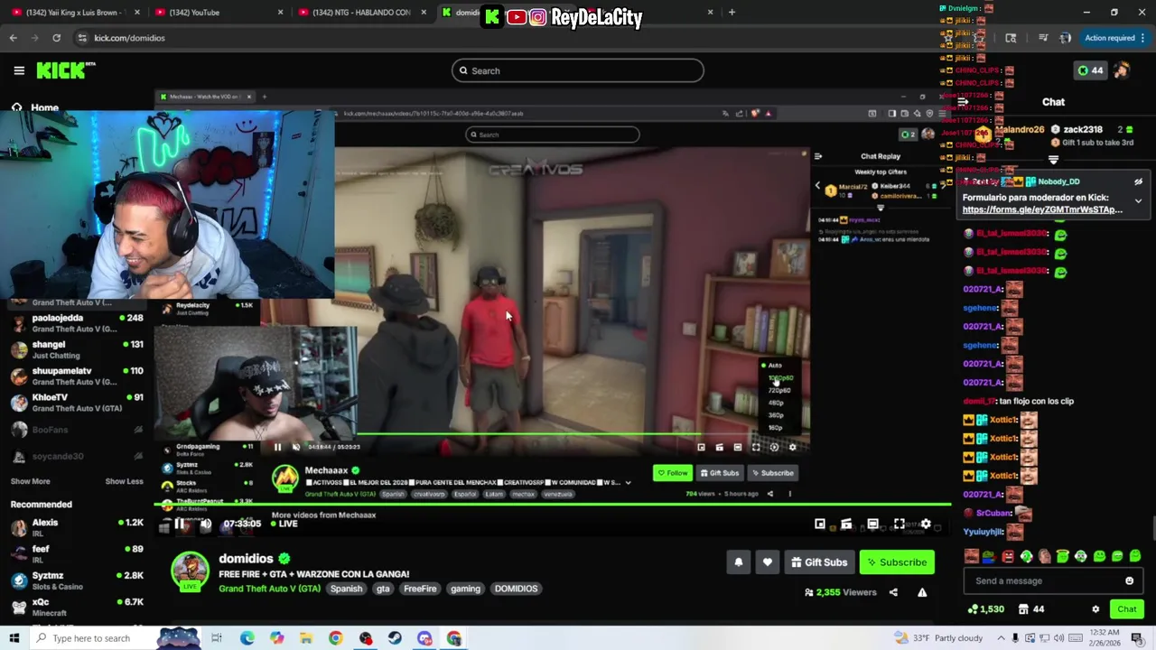The width and height of the screenshot is (1156, 650).
Task: Open recommended channel xQc
Action: tap(77, 607)
